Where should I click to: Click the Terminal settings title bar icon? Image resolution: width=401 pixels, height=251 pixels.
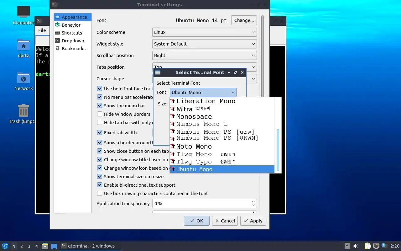tap(54, 5)
